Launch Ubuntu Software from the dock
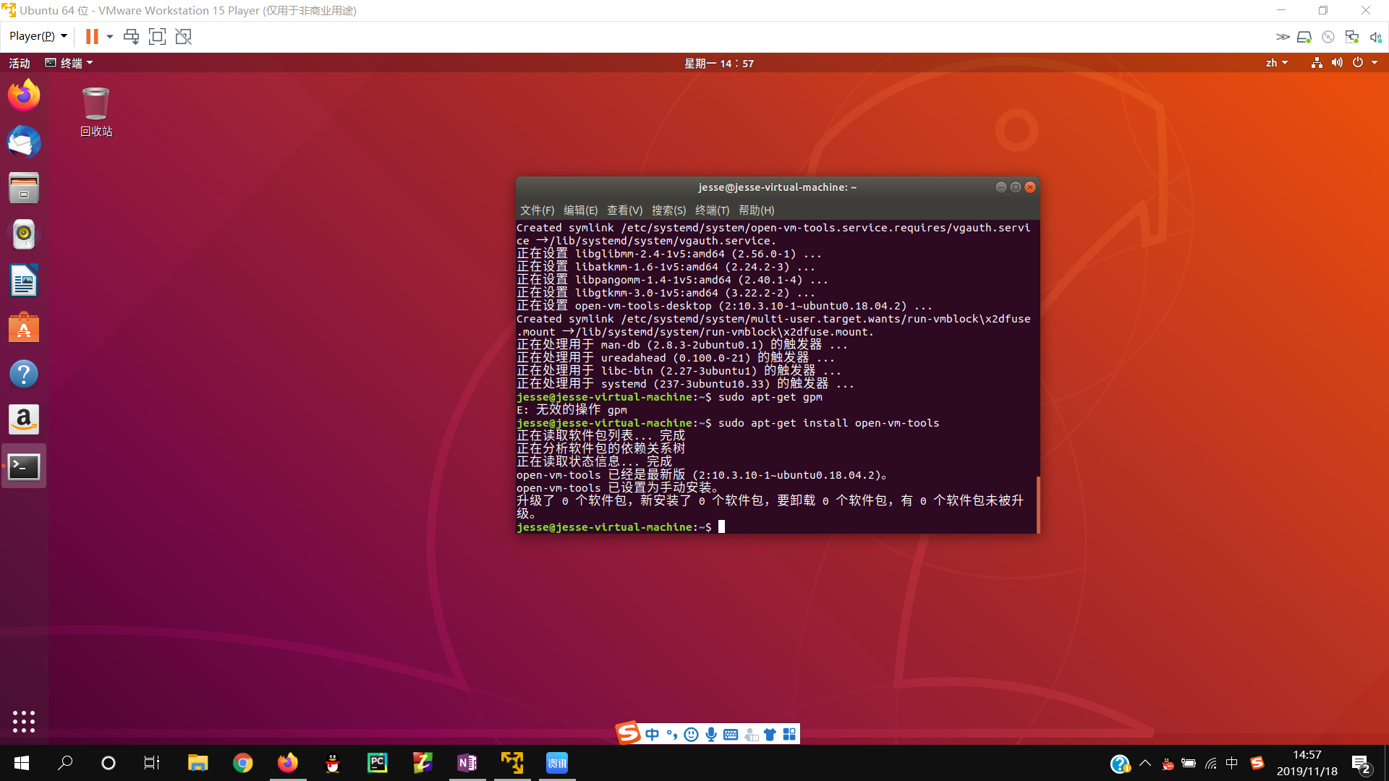The width and height of the screenshot is (1389, 781). [x=24, y=327]
